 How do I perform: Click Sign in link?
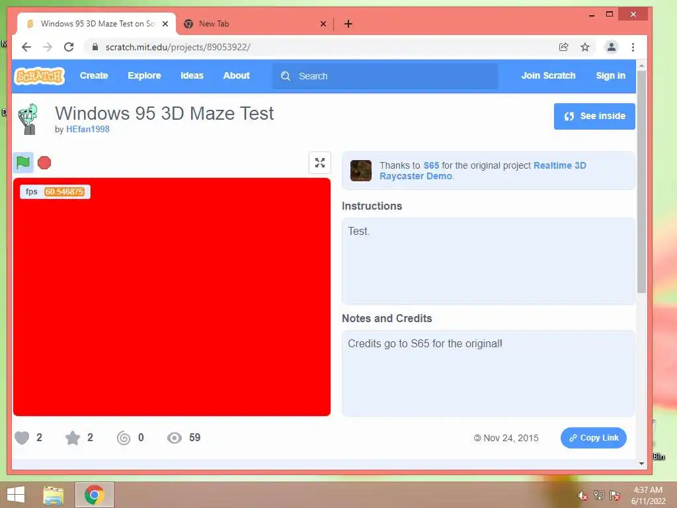coord(610,75)
